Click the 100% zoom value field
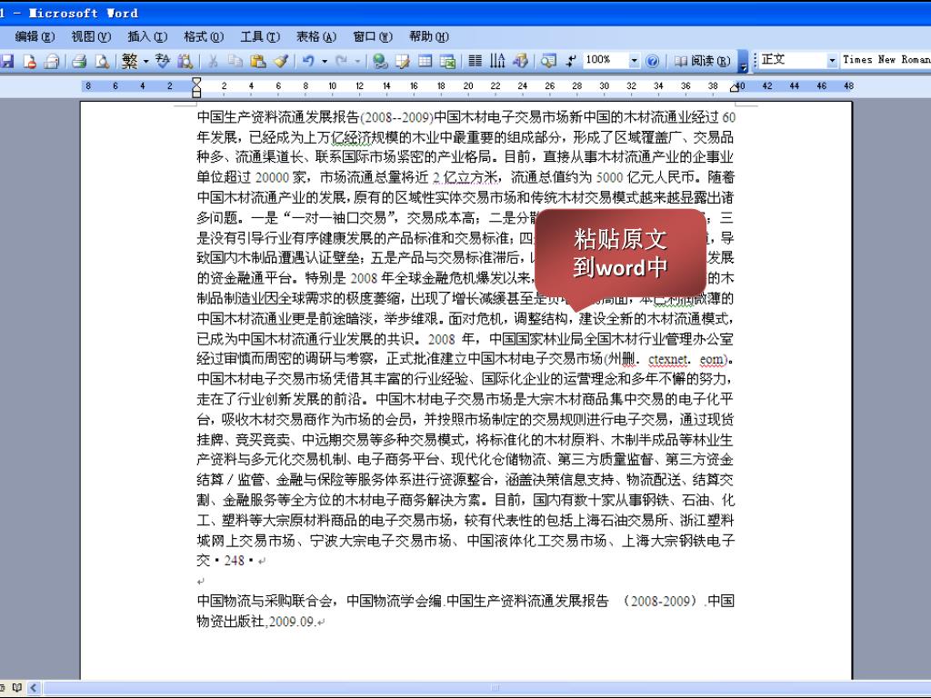Image resolution: width=931 pixels, height=698 pixels. 606,60
